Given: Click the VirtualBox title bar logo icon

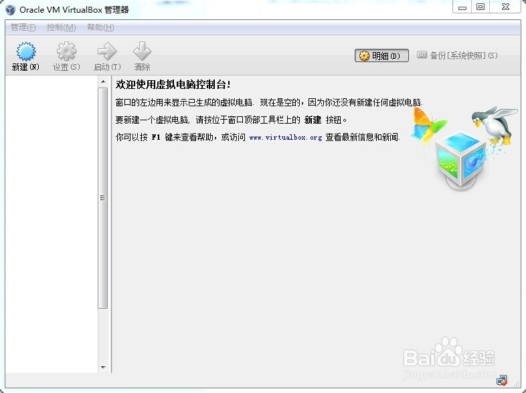Looking at the screenshot, I should tap(11, 10).
